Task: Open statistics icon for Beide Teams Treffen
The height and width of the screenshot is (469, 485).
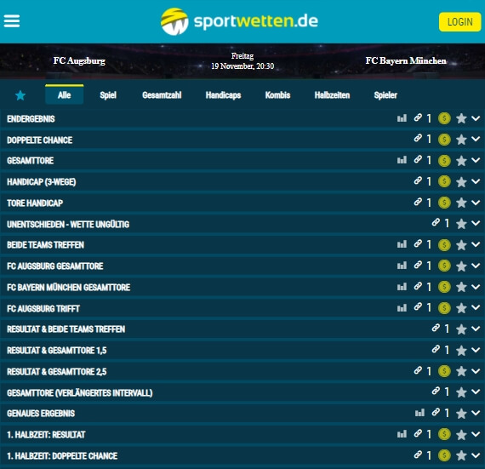Action: (x=402, y=244)
